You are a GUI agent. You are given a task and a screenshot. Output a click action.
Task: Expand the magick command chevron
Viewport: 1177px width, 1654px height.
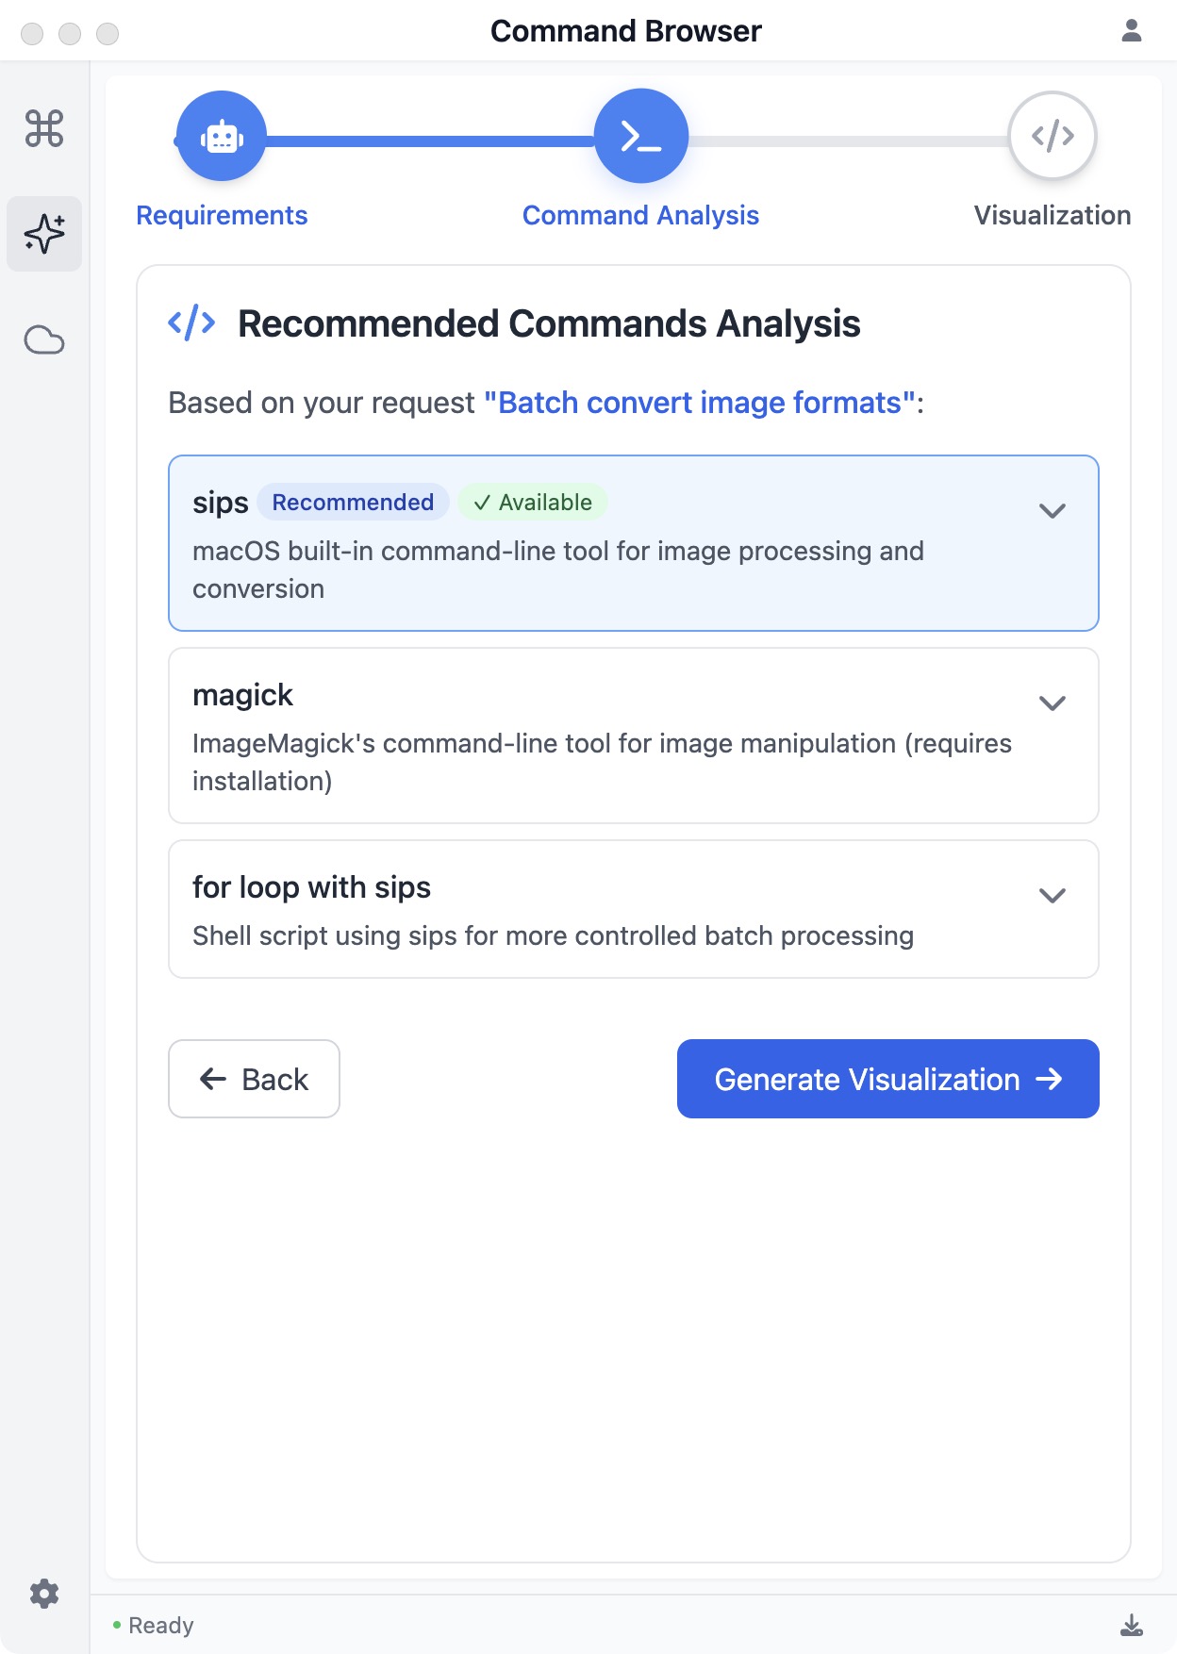(x=1053, y=703)
